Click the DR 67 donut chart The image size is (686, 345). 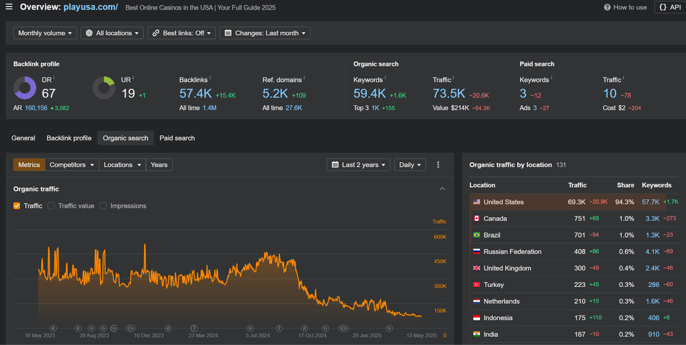pyautogui.click(x=25, y=88)
